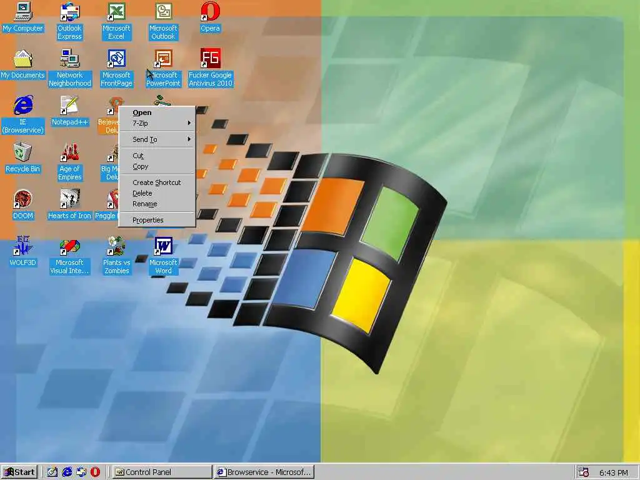Launch Outlook Express from the quick launch bar
This screenshot has height=480, width=640.
click(81, 472)
